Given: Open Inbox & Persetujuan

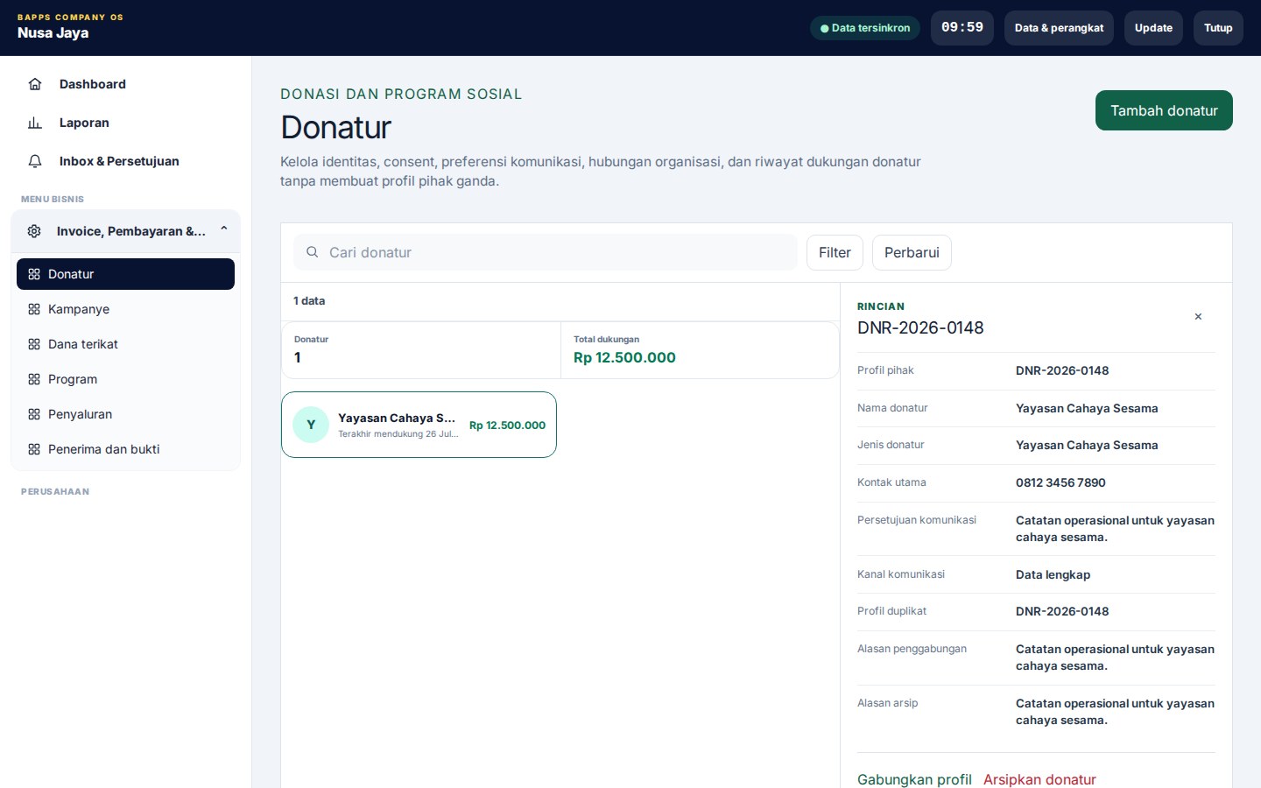Looking at the screenshot, I should (x=125, y=161).
